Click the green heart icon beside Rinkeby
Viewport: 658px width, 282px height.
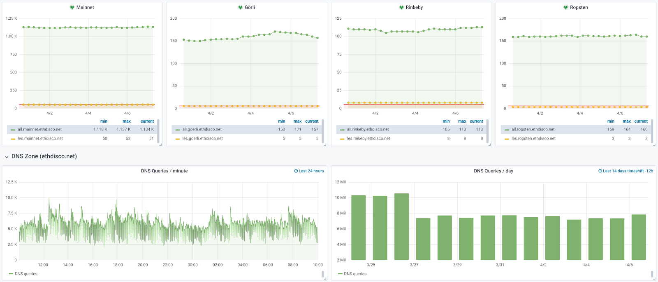[x=401, y=7]
